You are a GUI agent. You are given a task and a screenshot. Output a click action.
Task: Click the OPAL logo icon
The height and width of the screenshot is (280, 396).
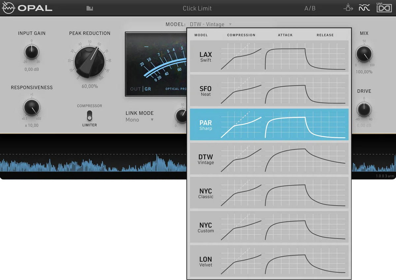pos(8,8)
